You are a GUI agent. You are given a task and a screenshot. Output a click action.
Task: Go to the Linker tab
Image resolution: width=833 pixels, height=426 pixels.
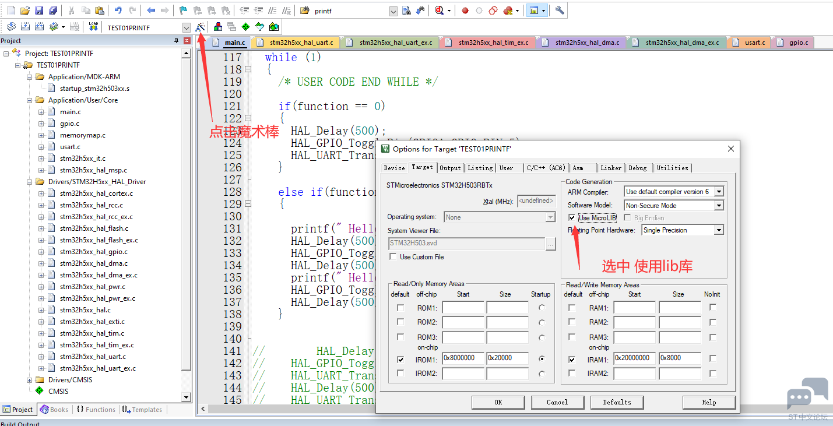point(611,168)
